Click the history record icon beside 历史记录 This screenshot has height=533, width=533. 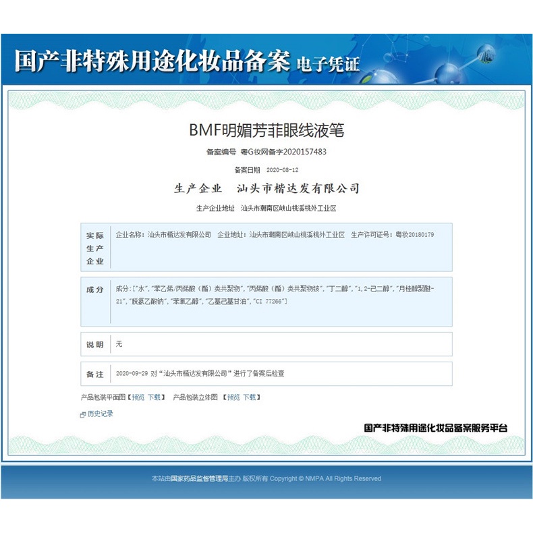pos(82,414)
